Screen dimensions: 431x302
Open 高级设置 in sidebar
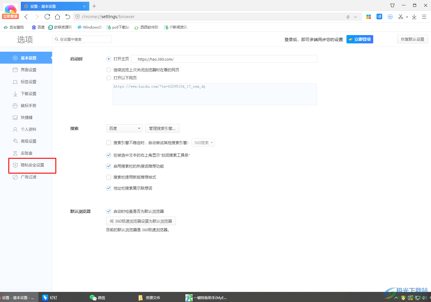click(x=26, y=141)
